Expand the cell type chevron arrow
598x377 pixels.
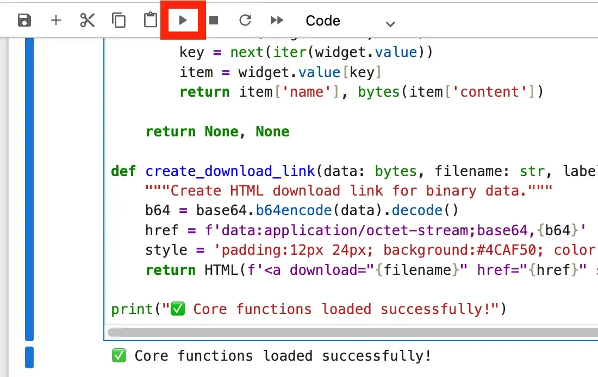pyautogui.click(x=390, y=24)
